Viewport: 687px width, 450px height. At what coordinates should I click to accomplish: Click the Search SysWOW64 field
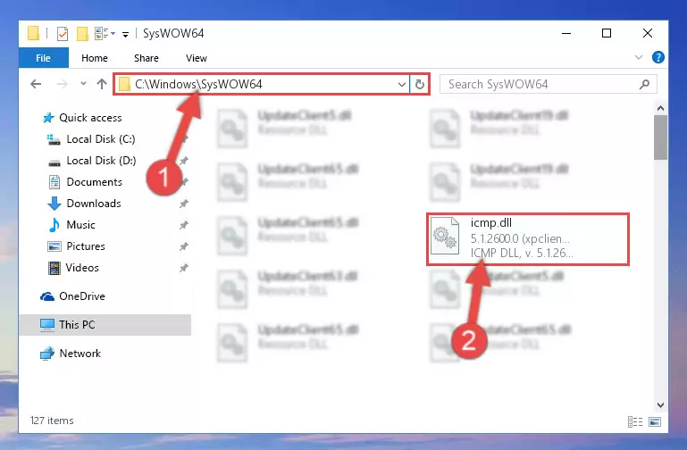click(549, 84)
